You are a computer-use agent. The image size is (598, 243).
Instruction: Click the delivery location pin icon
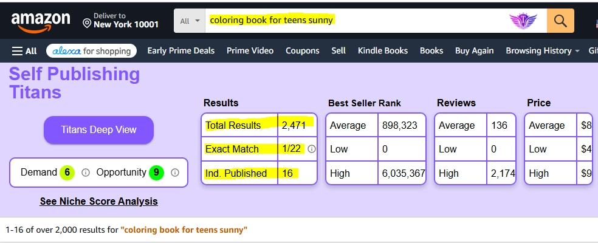click(x=87, y=24)
